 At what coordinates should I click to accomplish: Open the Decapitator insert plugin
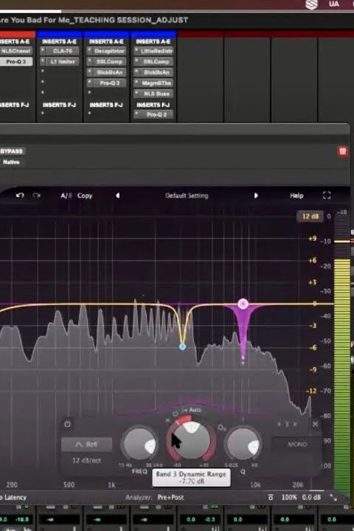pos(109,51)
